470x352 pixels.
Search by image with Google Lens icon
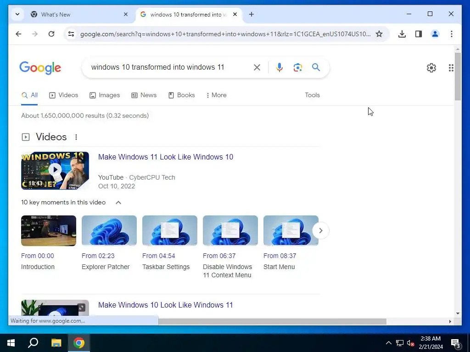tap(297, 67)
